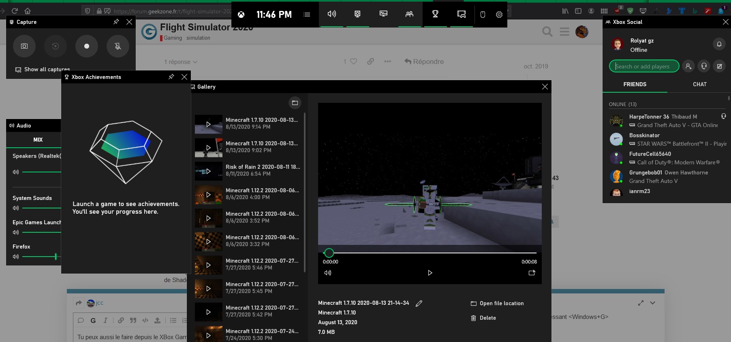The height and width of the screenshot is (342, 731).
Task: Click the Search or add players field
Action: click(644, 66)
